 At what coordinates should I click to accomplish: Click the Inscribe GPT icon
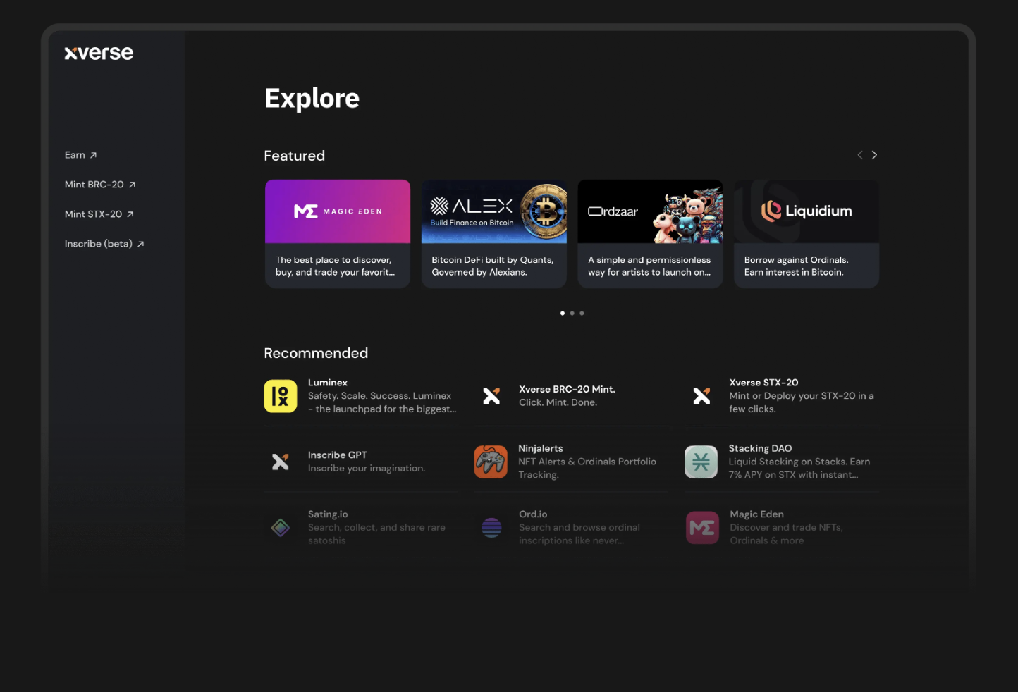280,462
